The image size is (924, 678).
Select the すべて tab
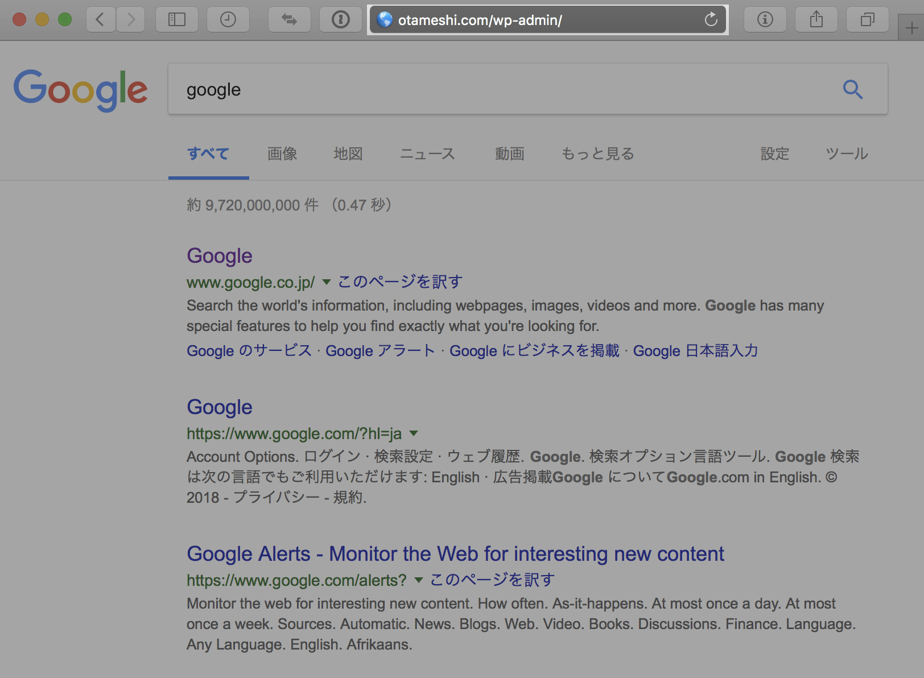point(208,154)
